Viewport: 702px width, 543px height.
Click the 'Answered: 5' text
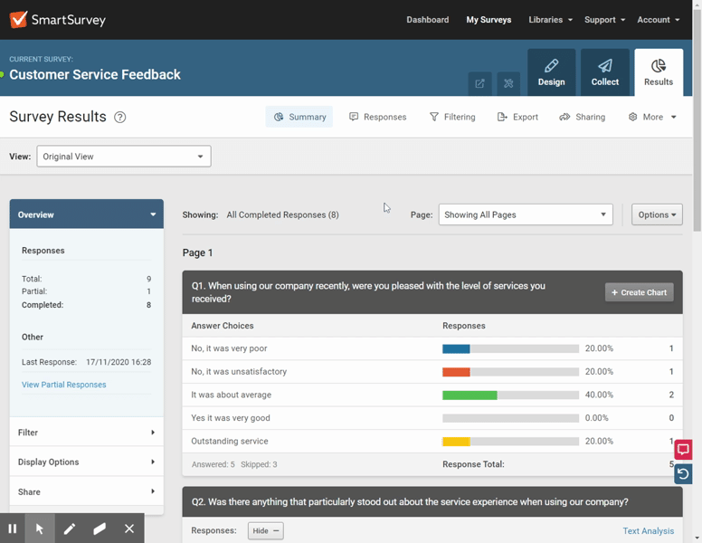(213, 464)
